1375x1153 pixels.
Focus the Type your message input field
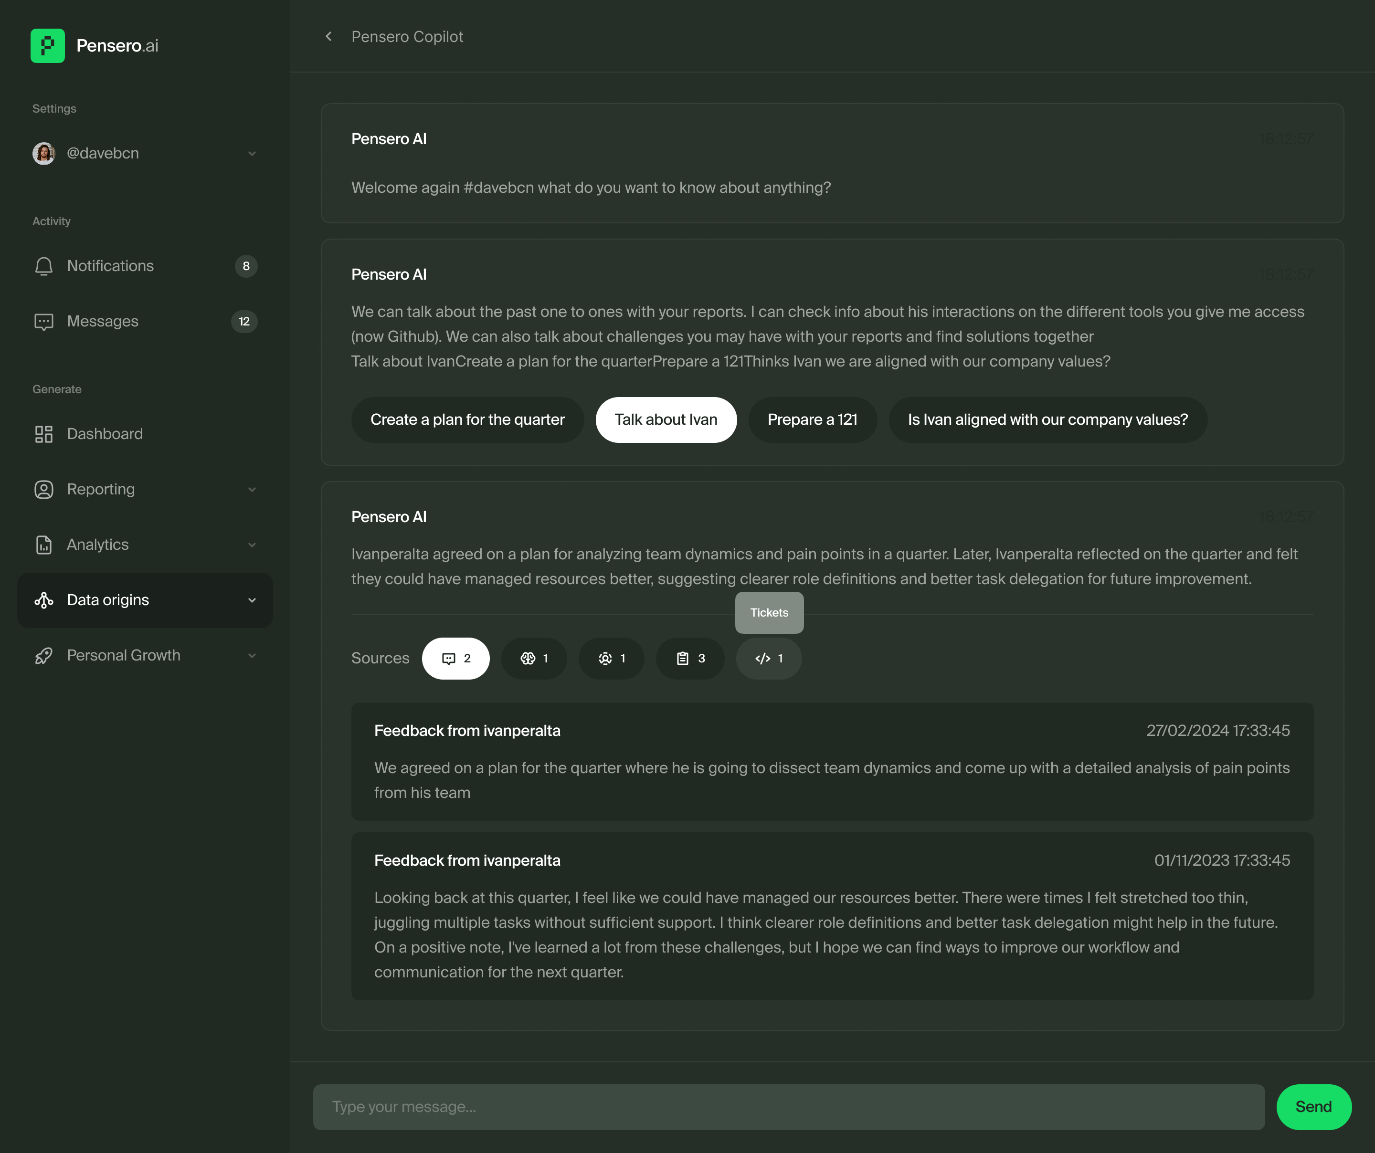tap(788, 1107)
